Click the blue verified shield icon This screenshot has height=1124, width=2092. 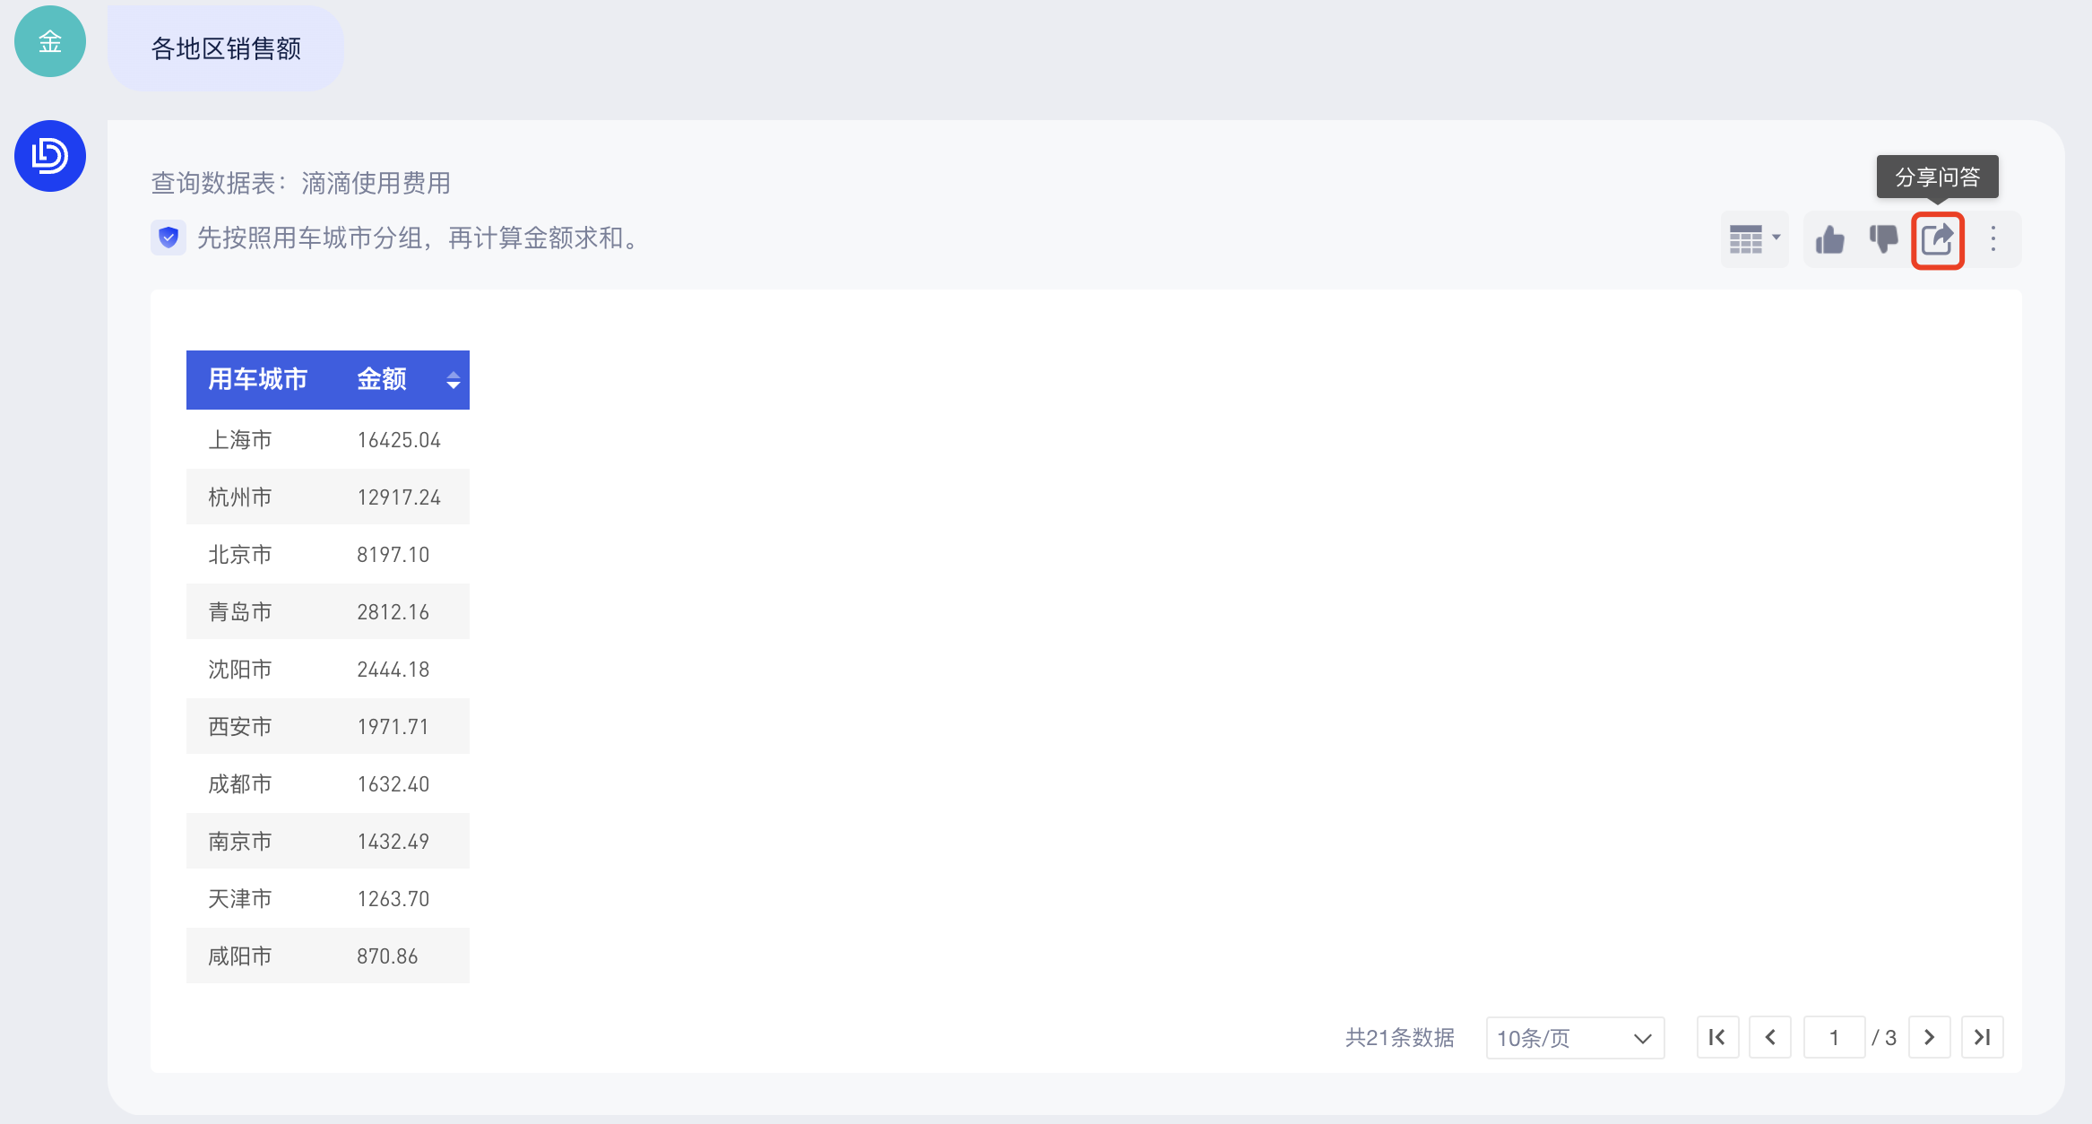point(169,238)
